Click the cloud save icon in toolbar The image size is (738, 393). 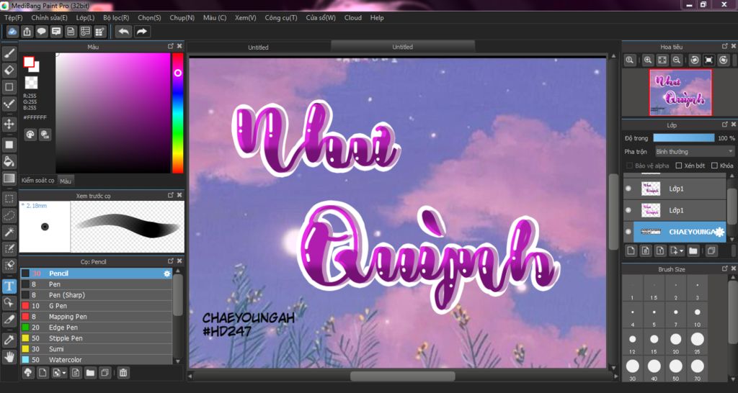point(12,32)
